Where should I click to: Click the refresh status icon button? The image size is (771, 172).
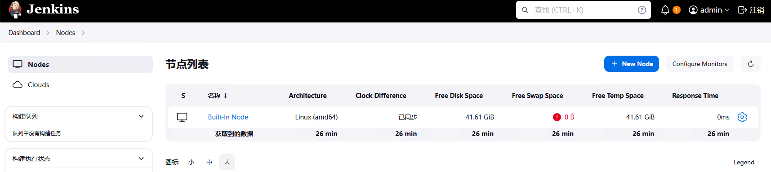750,64
